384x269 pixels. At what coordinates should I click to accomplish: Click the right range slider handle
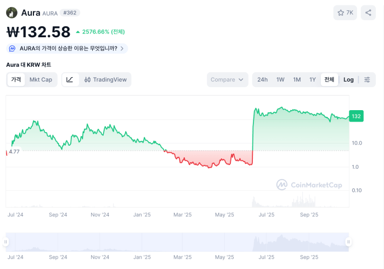(348, 242)
